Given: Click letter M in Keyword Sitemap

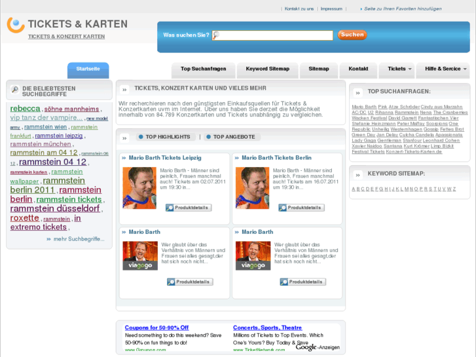Looking at the screenshot, I should click(x=406, y=189).
